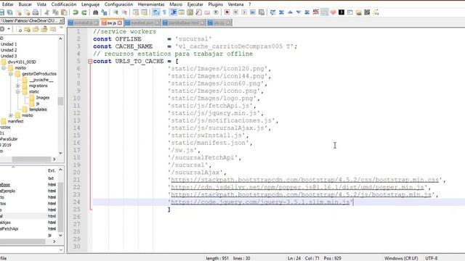Open the popper.min.js URL link
The width and height of the screenshot is (465, 261).
[297, 187]
